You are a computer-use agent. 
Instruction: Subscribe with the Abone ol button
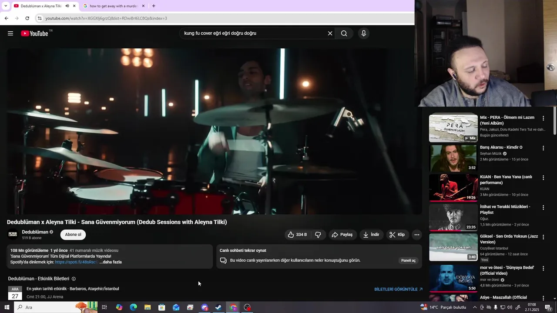pyautogui.click(x=73, y=235)
